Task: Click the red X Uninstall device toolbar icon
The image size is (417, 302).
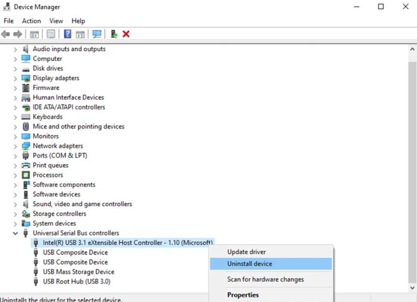Action: [x=126, y=34]
